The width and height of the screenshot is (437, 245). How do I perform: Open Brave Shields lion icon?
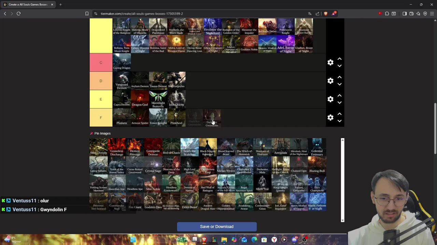point(325,14)
